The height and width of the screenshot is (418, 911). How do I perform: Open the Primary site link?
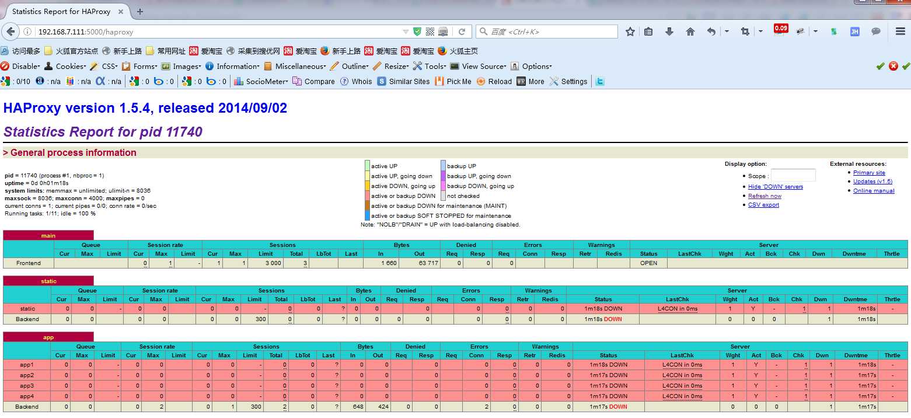(x=869, y=173)
